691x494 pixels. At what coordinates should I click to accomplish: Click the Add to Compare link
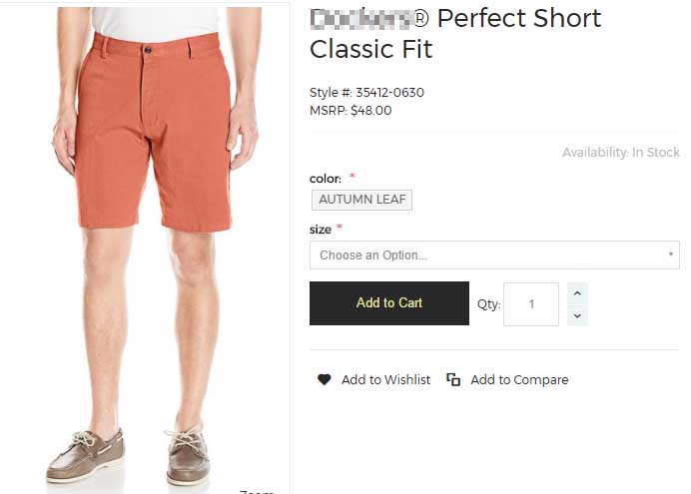(x=519, y=379)
